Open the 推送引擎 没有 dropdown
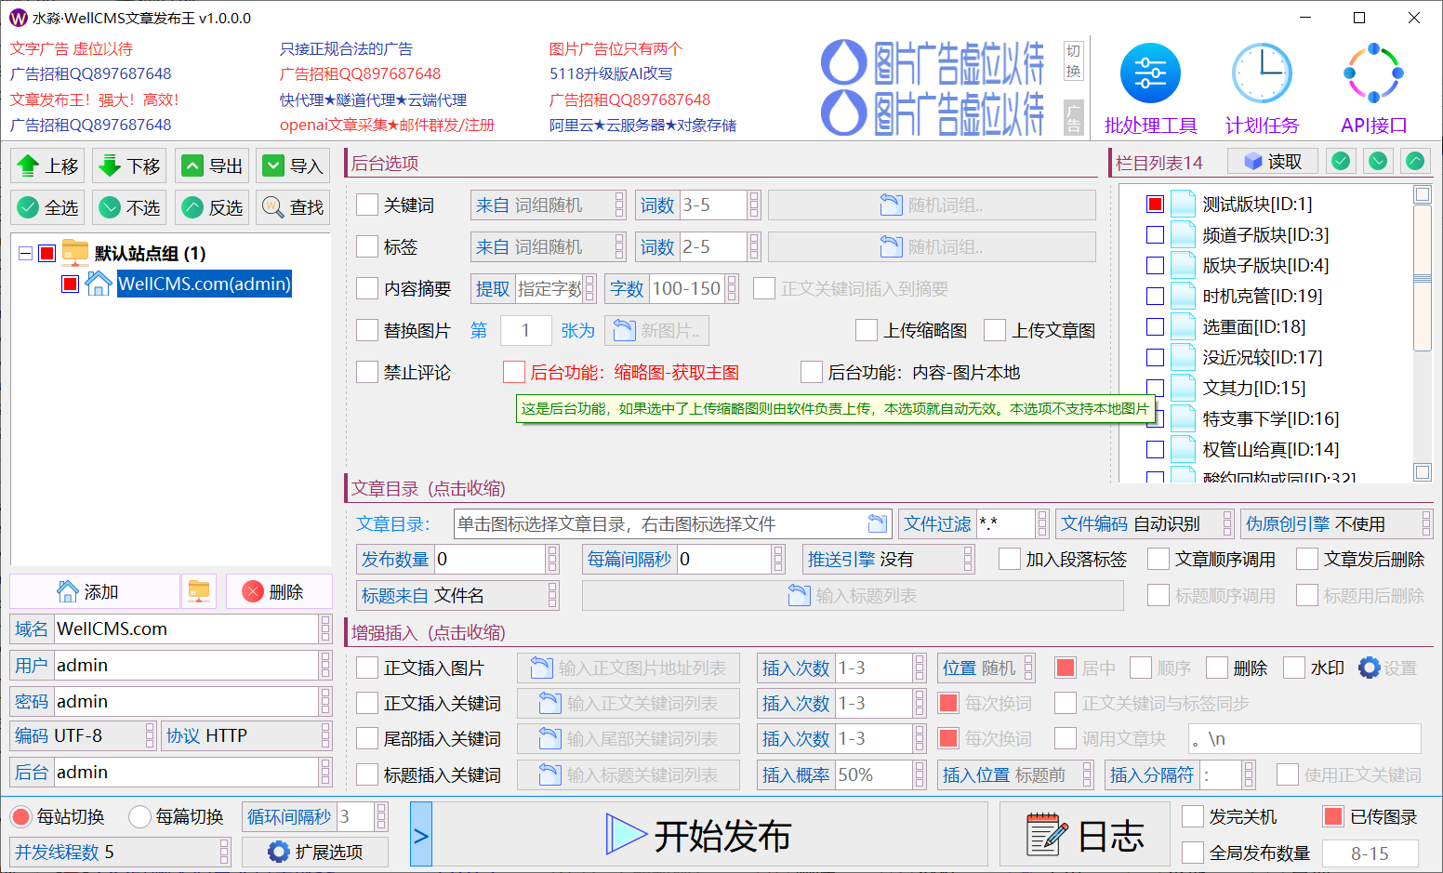 point(888,559)
